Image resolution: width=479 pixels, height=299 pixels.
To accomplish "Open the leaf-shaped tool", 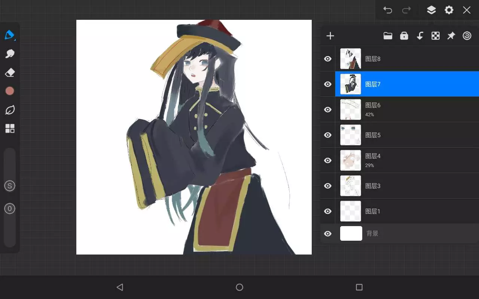I will click(x=10, y=110).
